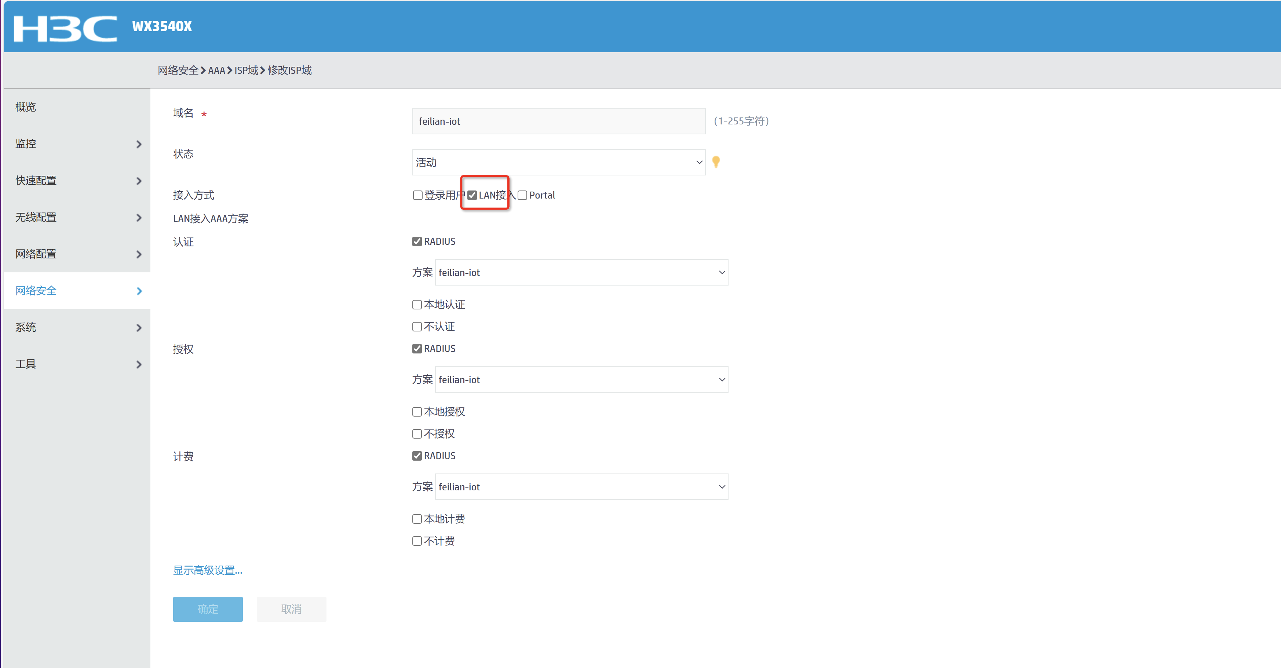This screenshot has height=668, width=1281.
Task: Click the H3C logo in header
Action: 65,28
